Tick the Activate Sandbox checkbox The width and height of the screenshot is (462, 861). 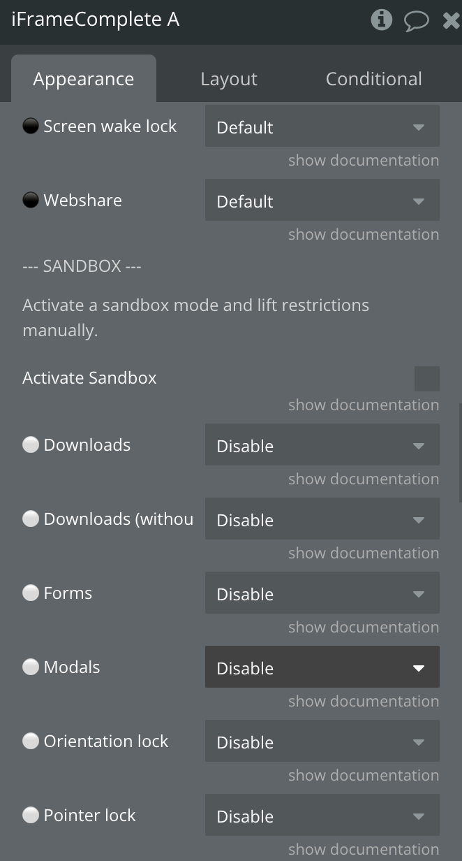coord(427,378)
